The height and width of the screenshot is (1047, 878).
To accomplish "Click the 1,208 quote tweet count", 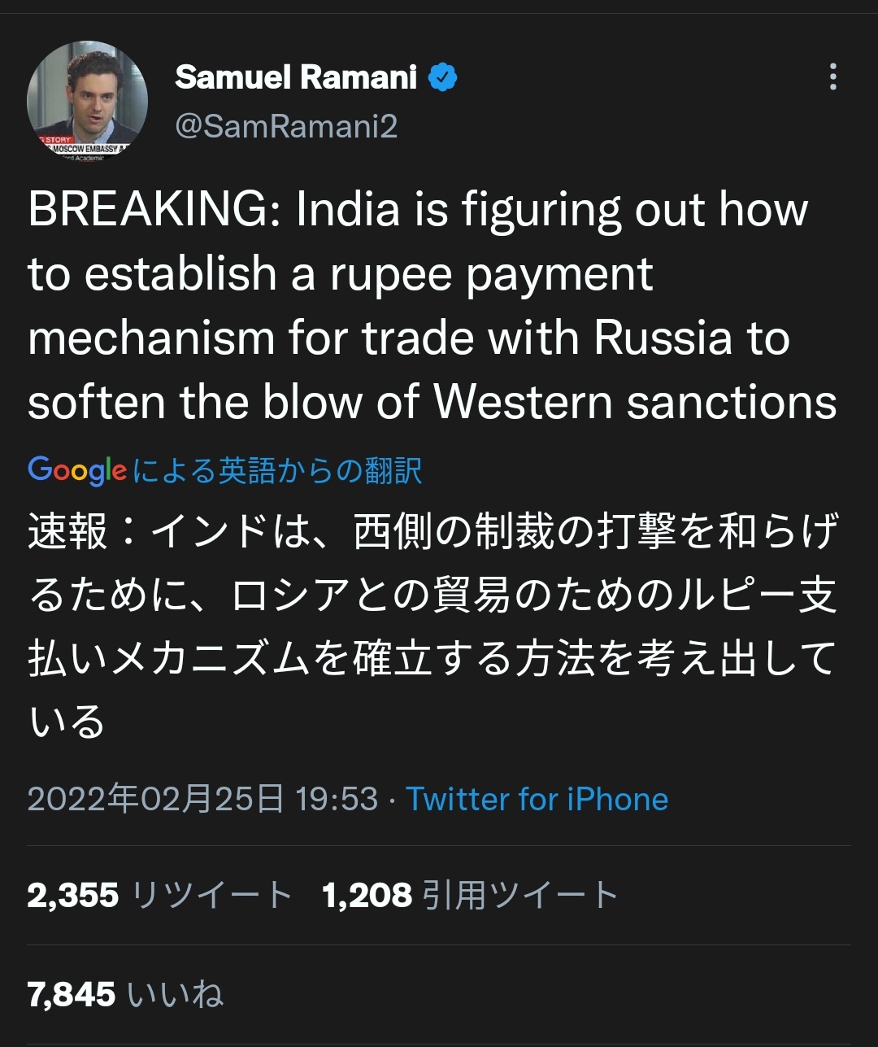I will point(367,896).
